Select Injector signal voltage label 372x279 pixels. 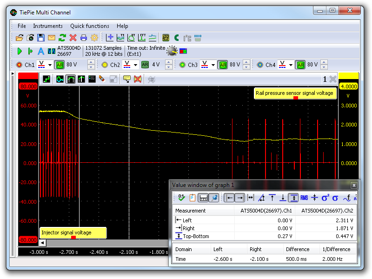[x=73, y=233]
